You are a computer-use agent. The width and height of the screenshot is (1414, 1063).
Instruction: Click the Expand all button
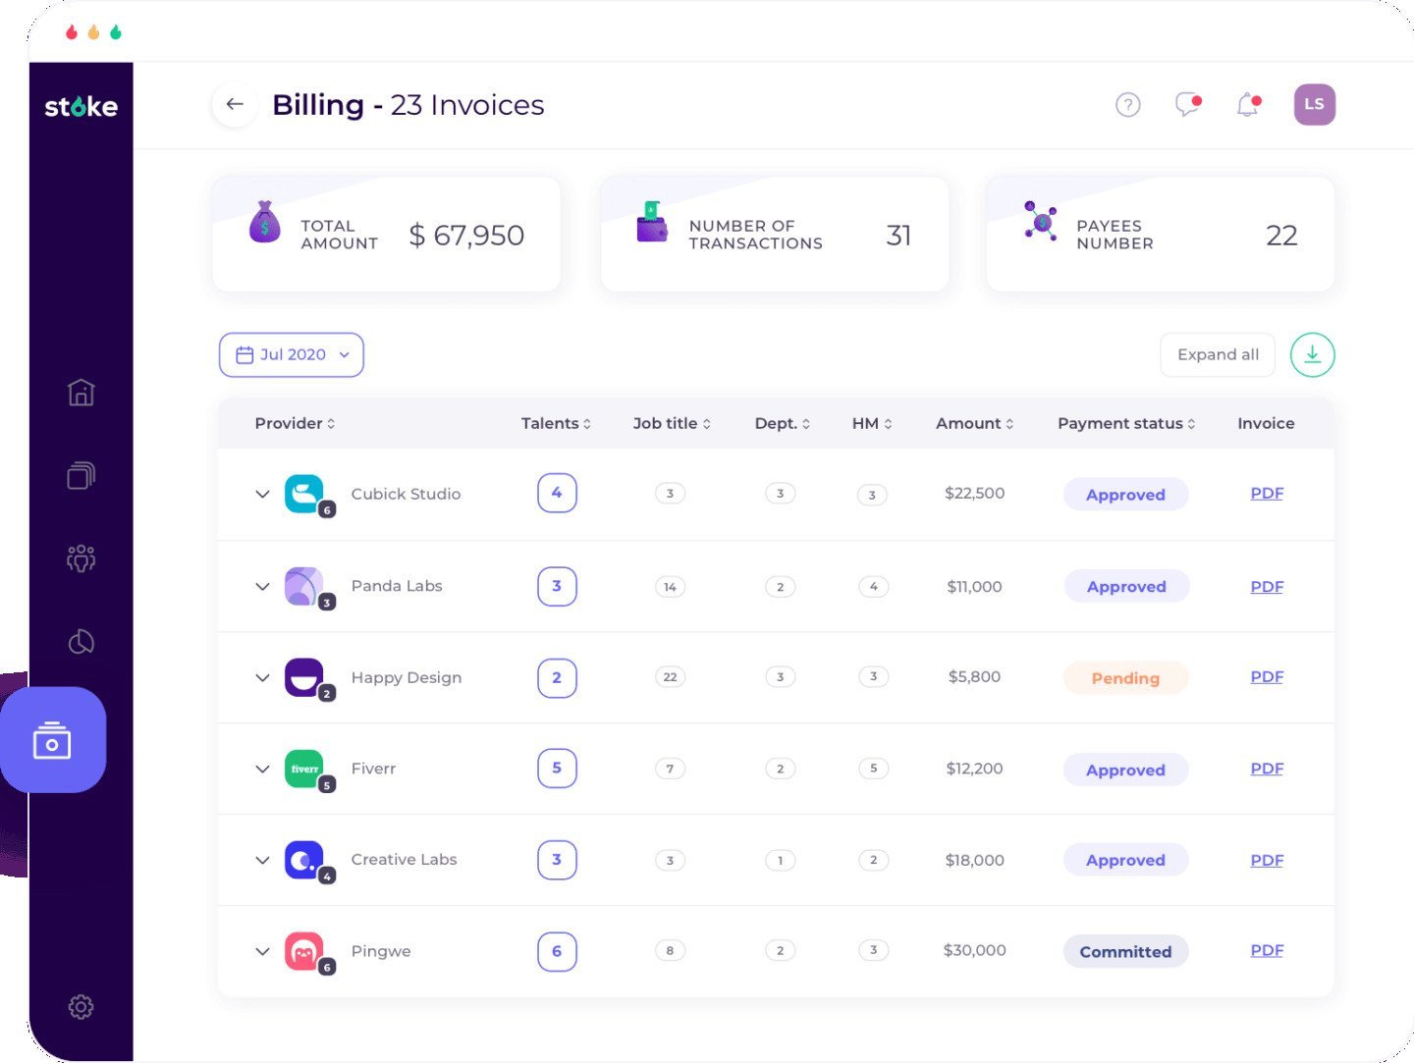click(x=1218, y=355)
